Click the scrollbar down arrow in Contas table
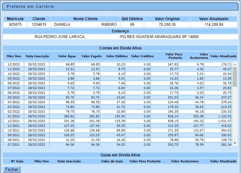This screenshot has width=241, height=173. pyautogui.click(x=235, y=143)
